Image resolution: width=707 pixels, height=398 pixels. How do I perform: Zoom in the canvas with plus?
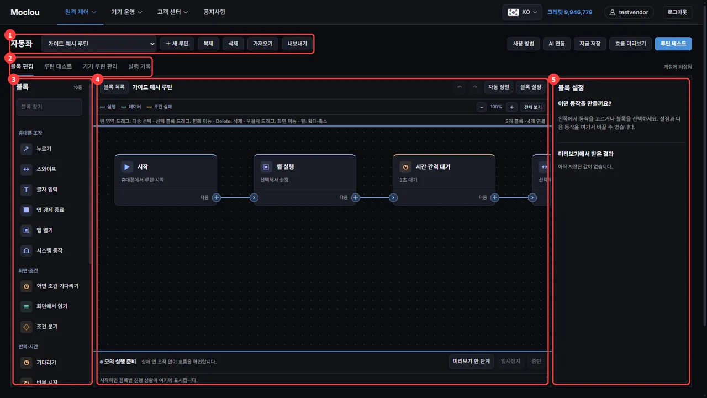pyautogui.click(x=511, y=107)
